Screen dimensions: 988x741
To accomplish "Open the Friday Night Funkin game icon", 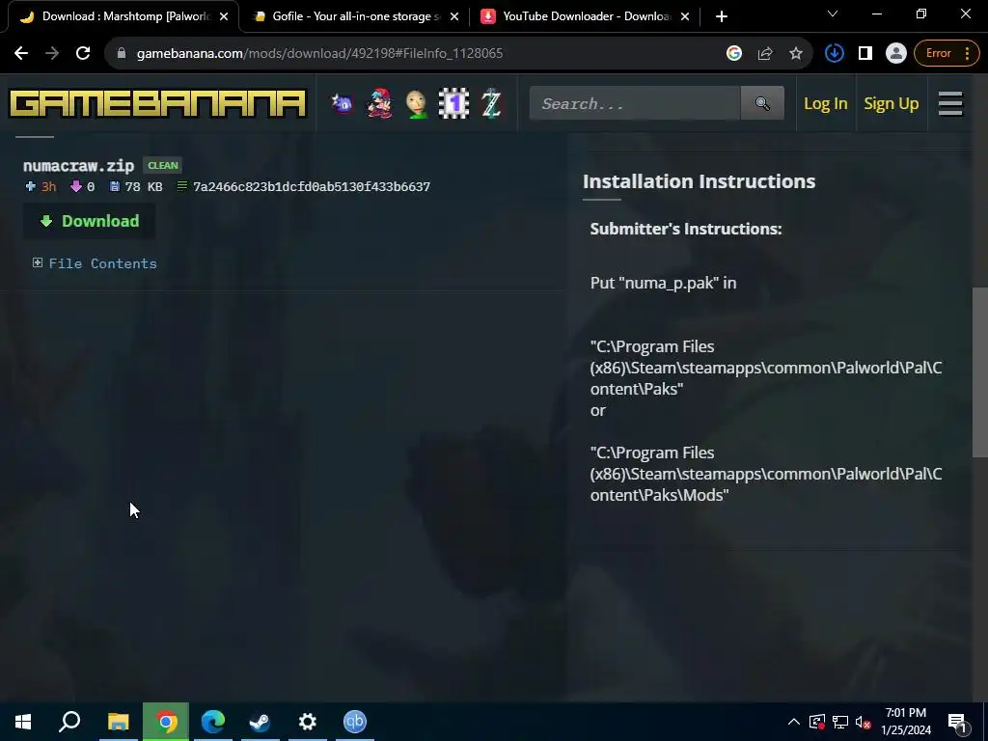I will point(379,103).
